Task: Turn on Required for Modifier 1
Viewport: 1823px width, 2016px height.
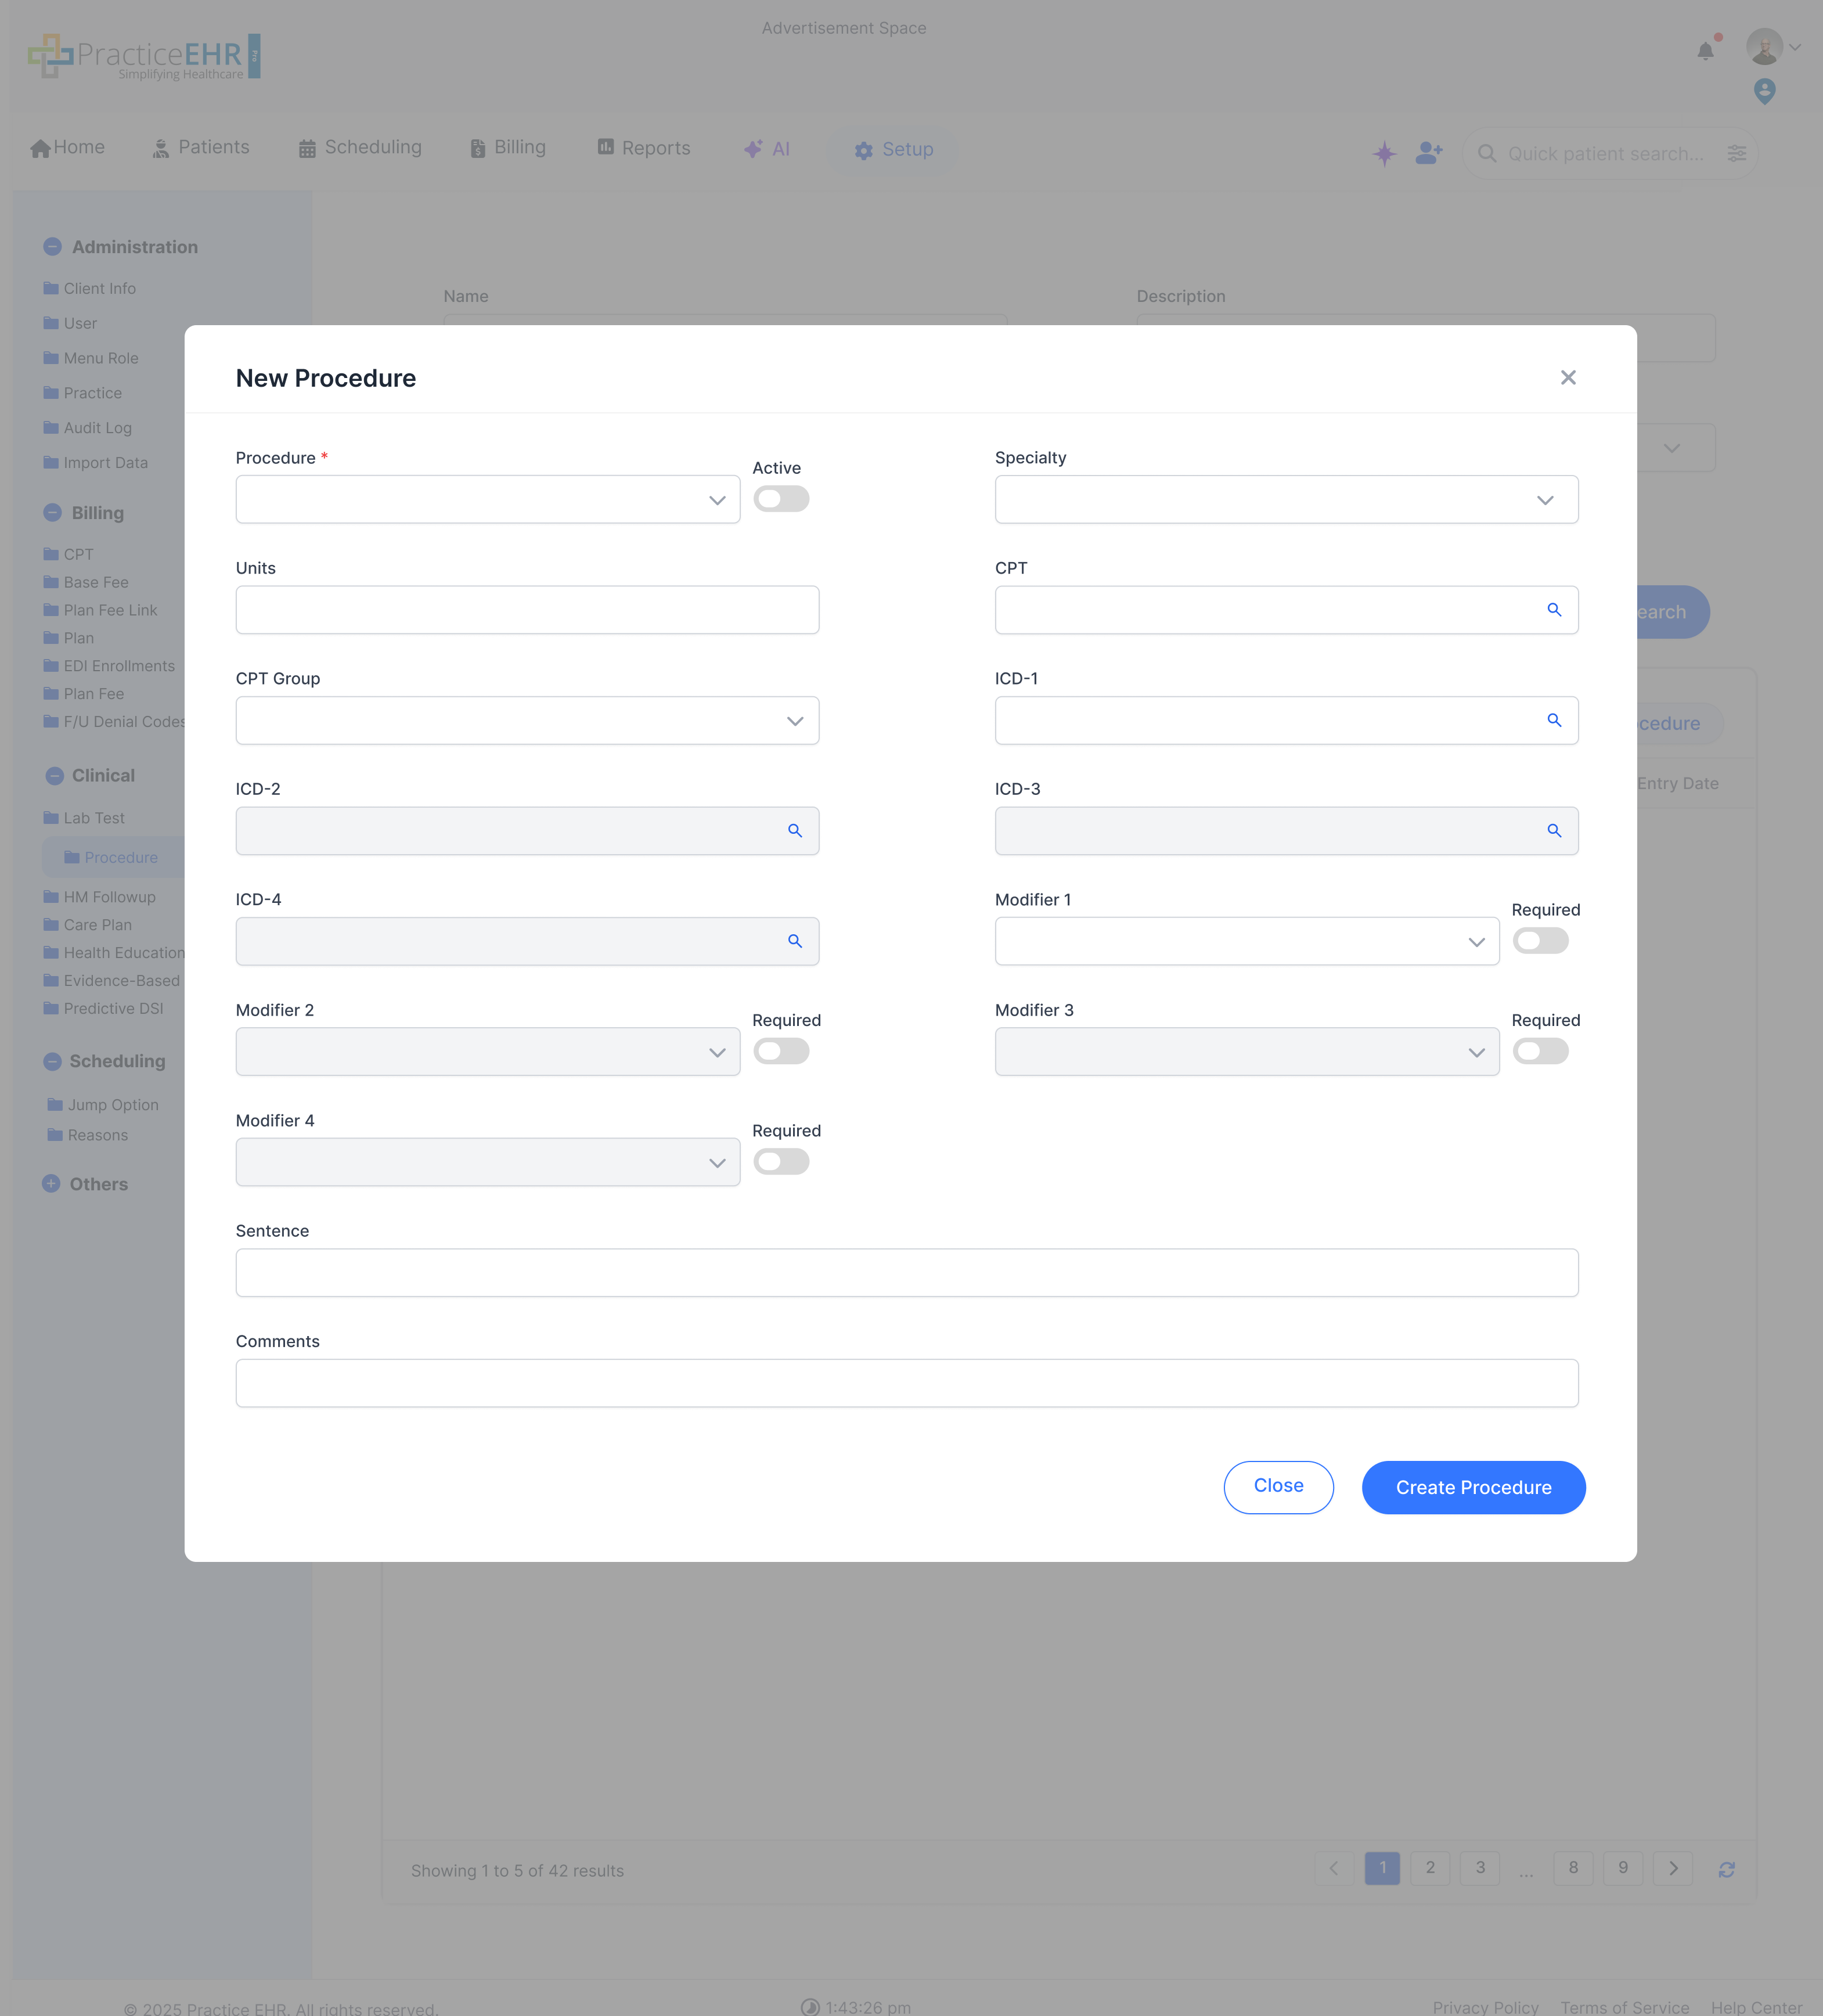Action: coord(1540,940)
